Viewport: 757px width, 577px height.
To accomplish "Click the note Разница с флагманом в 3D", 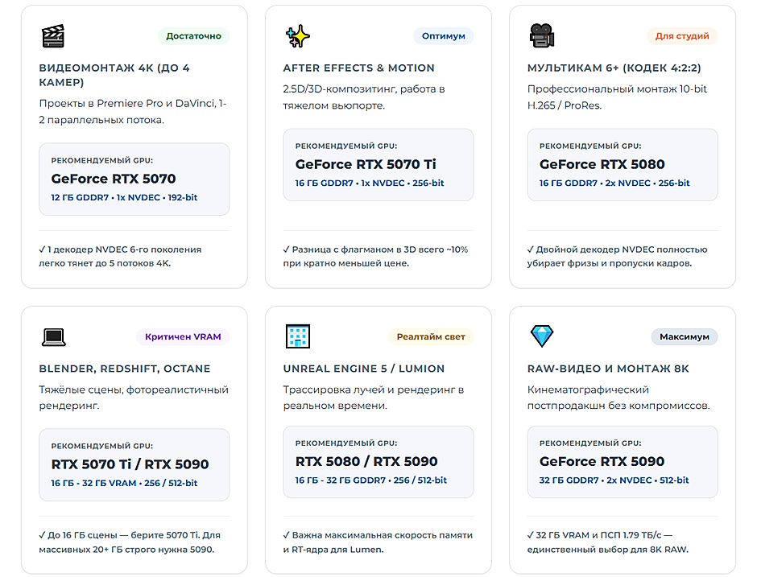I will pos(375,256).
